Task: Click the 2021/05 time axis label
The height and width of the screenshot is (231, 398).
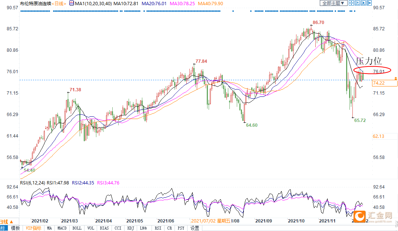Action: pos(135,221)
